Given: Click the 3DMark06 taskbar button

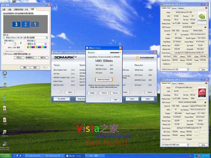Looking at the screenshot, I should 75,156.
